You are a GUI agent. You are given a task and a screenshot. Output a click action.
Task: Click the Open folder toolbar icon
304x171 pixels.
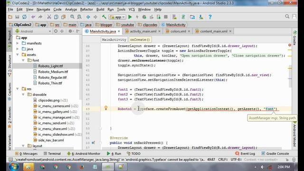(x=10, y=17)
